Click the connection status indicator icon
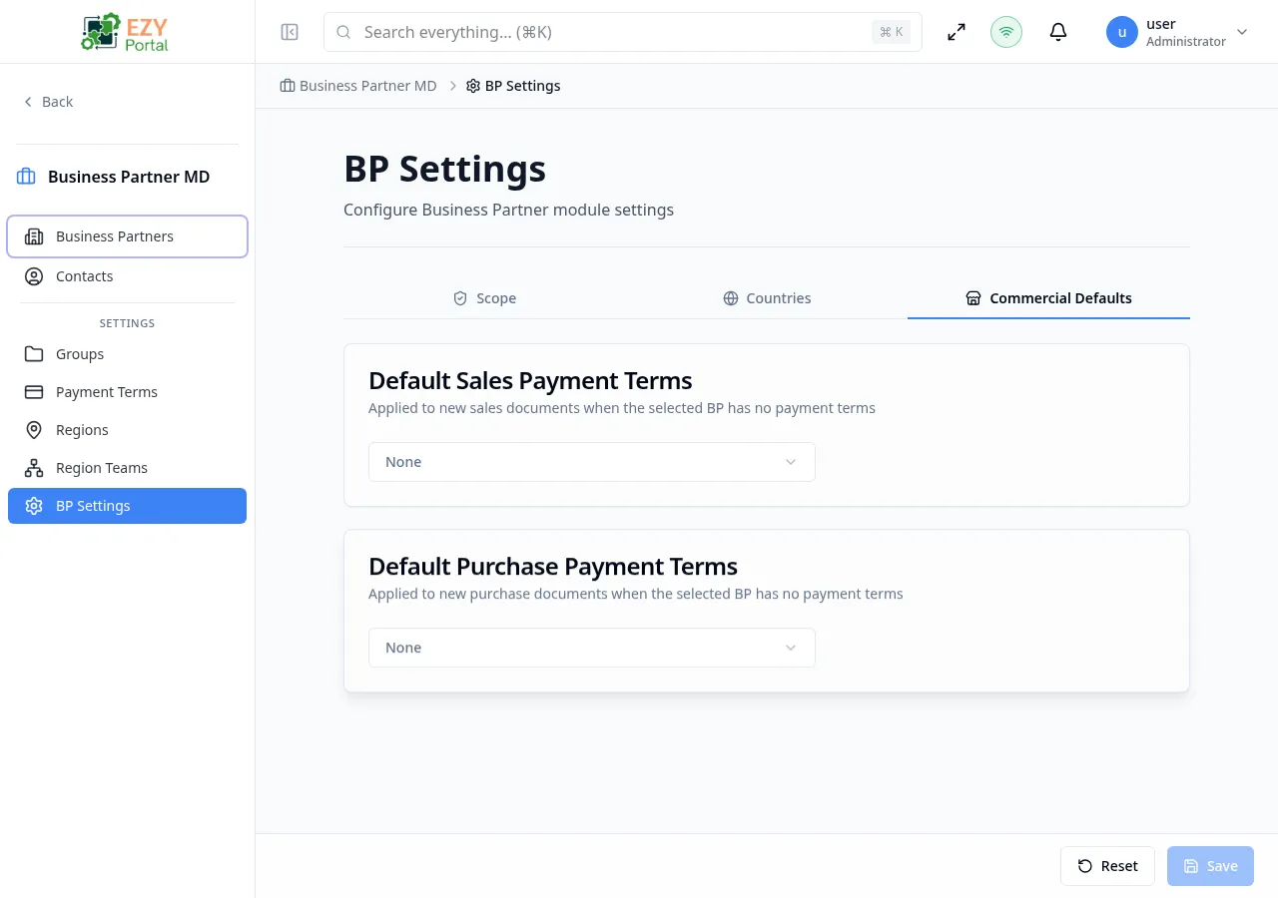Viewport: 1278px width, 898px height. pos(1006,31)
